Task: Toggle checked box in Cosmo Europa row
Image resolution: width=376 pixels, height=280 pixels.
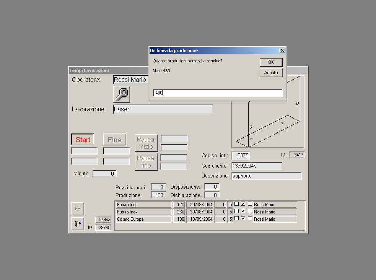Action: pos(243,218)
